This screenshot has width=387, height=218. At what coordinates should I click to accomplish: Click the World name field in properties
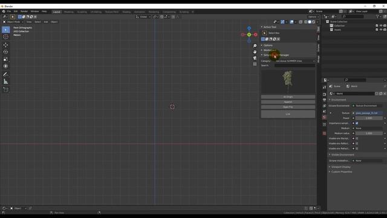coord(355,94)
